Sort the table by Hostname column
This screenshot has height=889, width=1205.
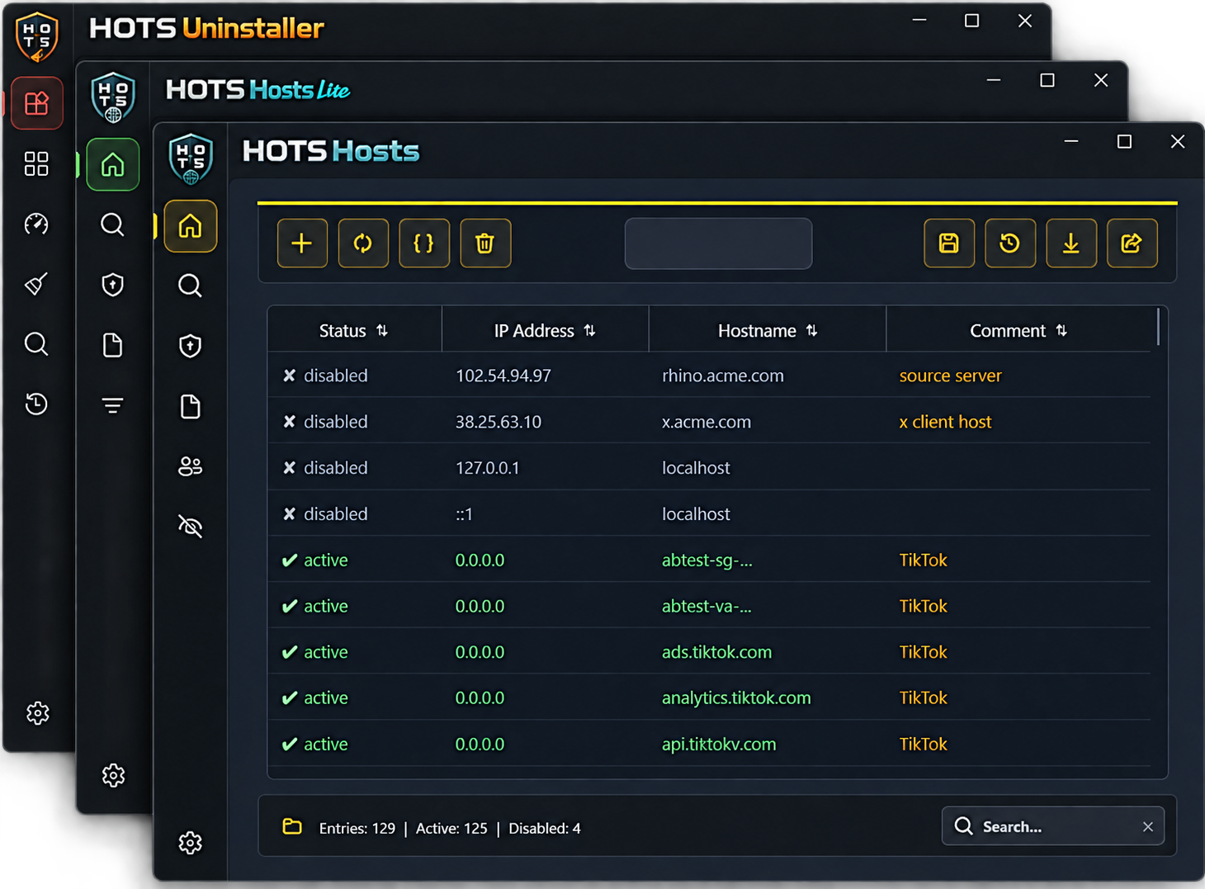[x=768, y=331]
